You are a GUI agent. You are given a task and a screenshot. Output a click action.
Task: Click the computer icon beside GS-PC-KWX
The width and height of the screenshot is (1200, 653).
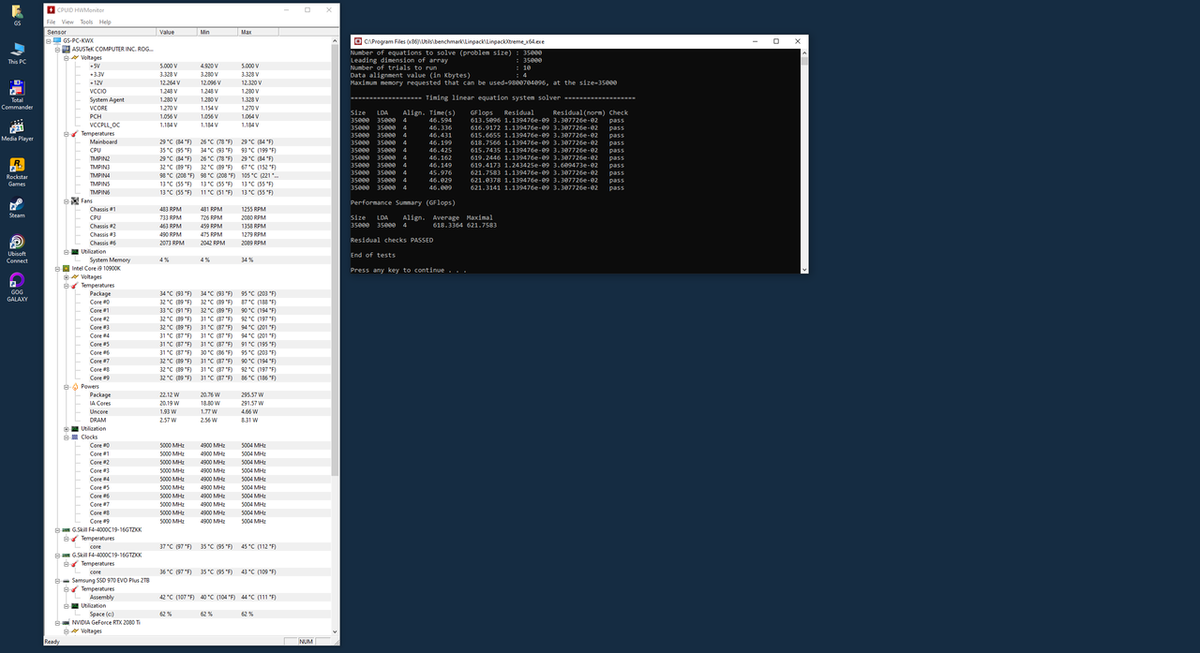point(57,40)
